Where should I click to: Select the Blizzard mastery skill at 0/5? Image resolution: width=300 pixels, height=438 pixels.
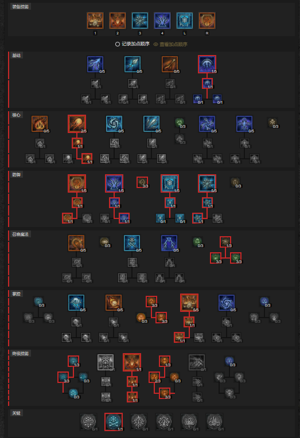pyautogui.click(x=76, y=303)
